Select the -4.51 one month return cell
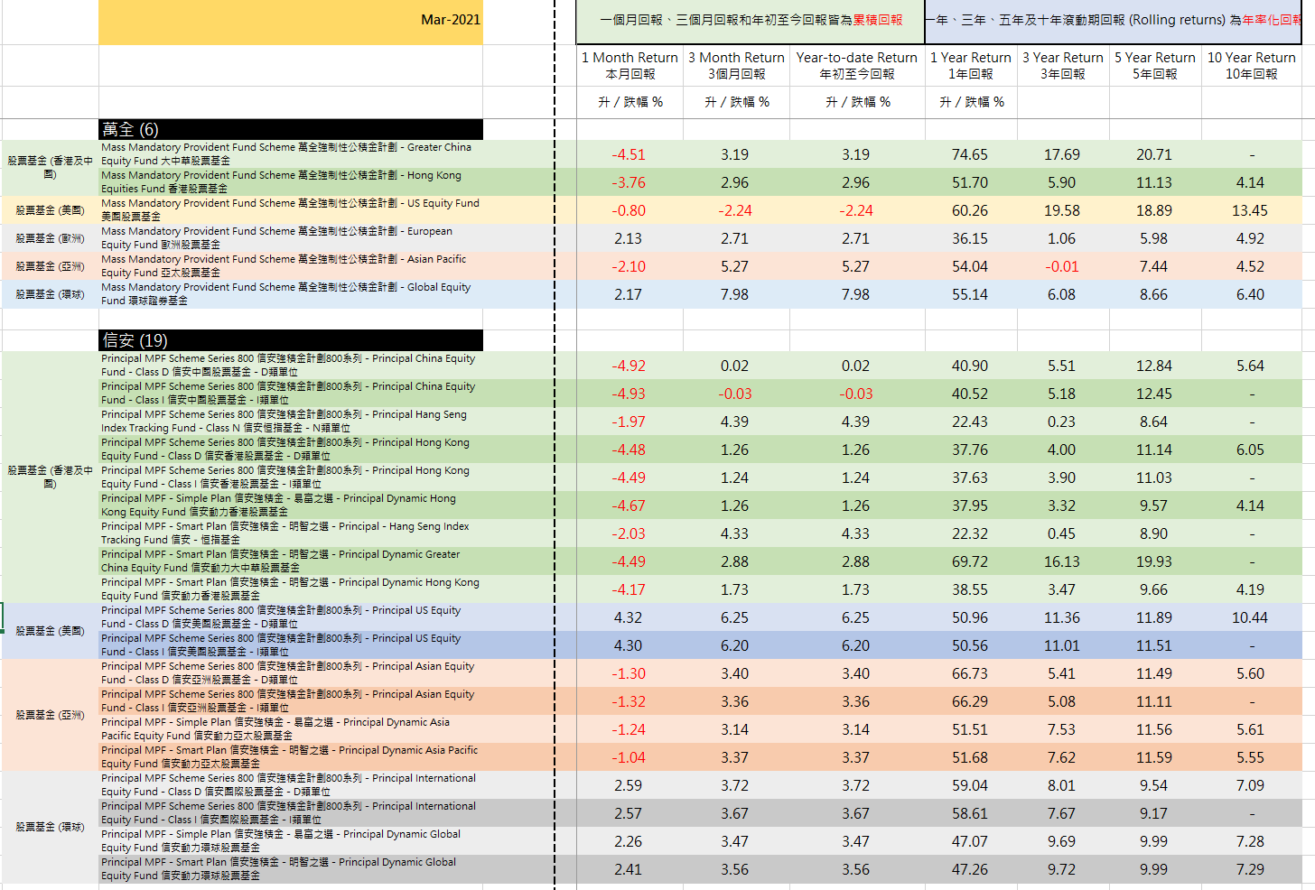 point(629,154)
